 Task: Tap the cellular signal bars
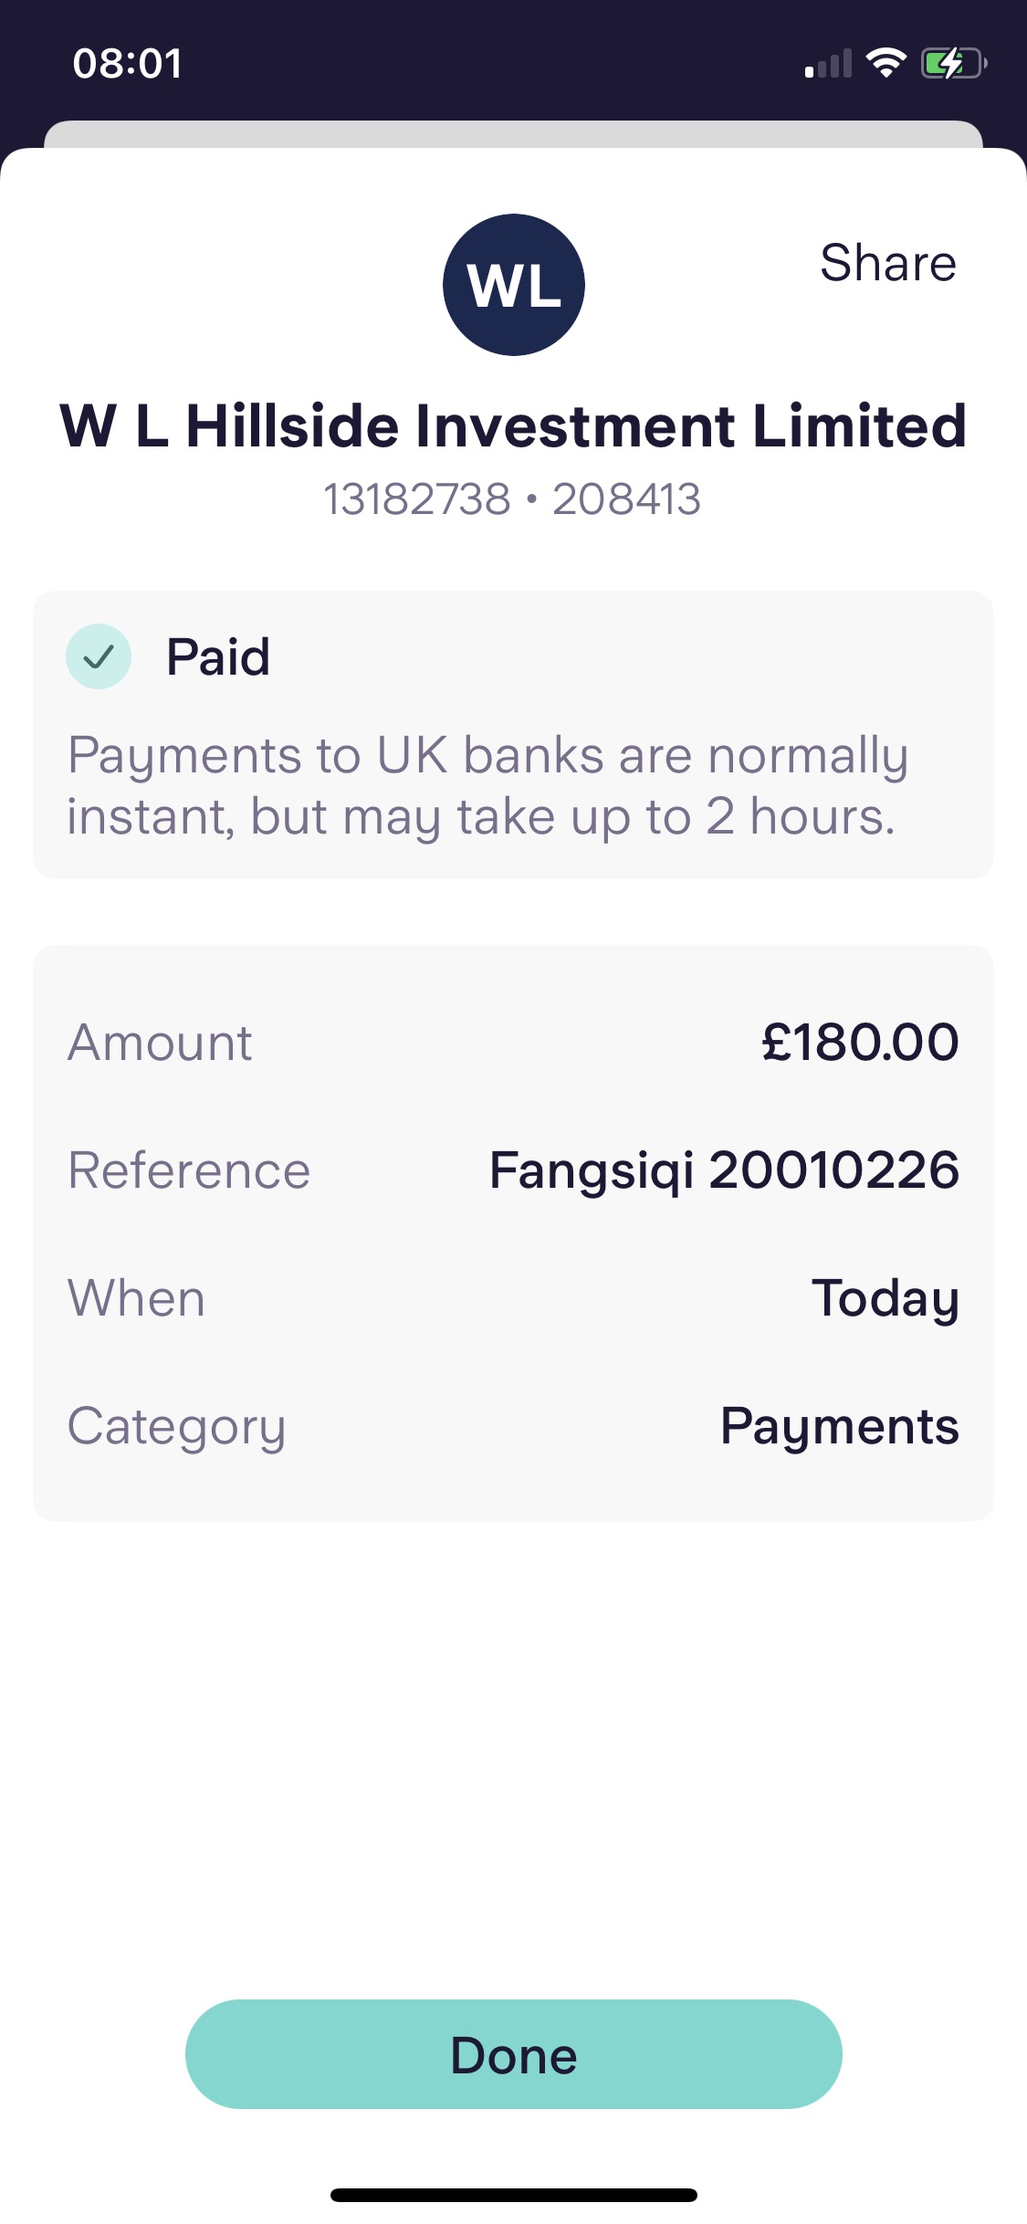pyautogui.click(x=828, y=64)
